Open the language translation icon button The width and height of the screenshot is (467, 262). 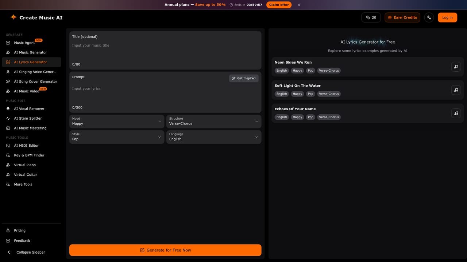click(x=429, y=17)
